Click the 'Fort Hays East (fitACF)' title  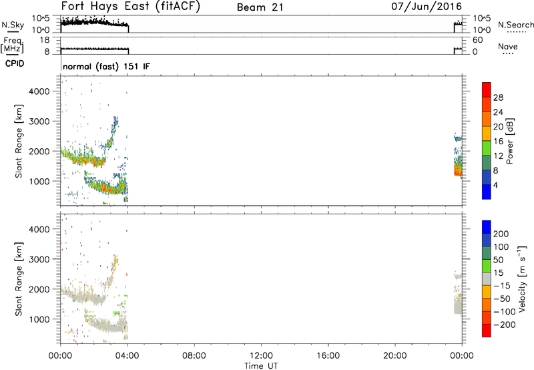point(130,6)
